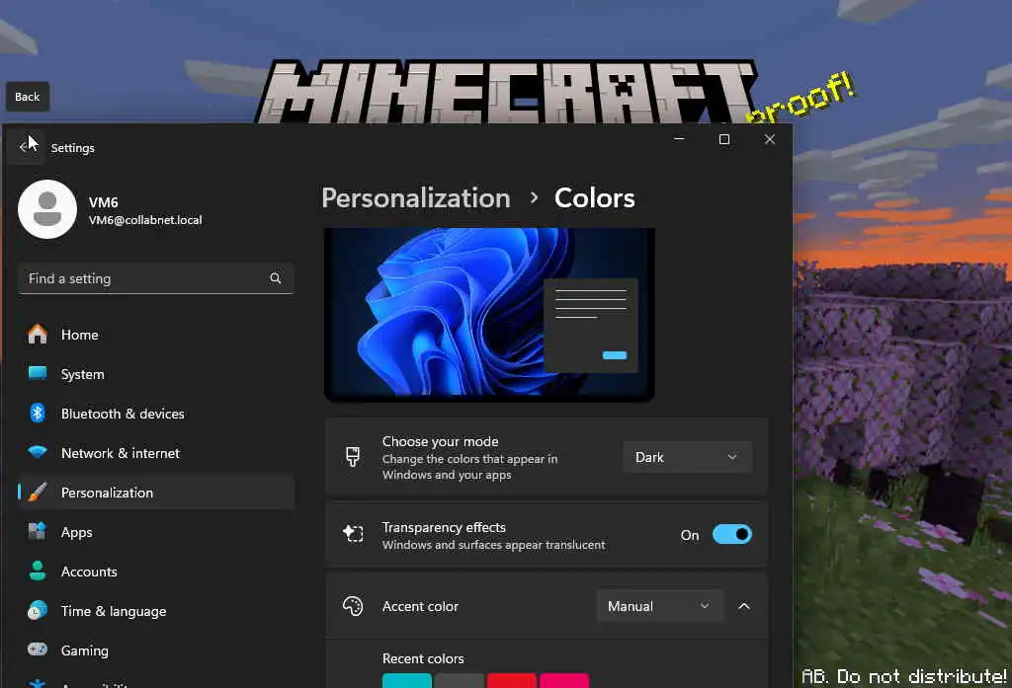Pick the pink recent color swatch

coord(564,680)
